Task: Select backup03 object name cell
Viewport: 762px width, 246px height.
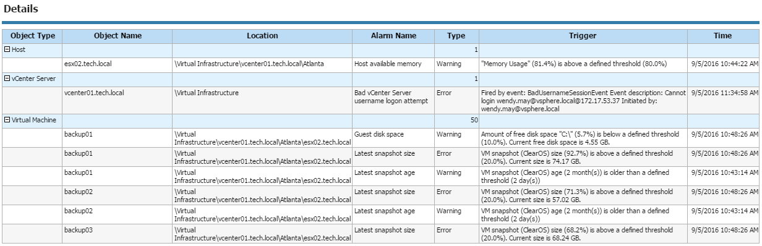Action: (x=118, y=234)
